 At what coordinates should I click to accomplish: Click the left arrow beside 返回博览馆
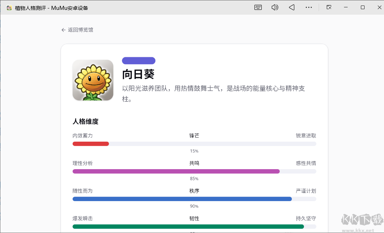64,30
